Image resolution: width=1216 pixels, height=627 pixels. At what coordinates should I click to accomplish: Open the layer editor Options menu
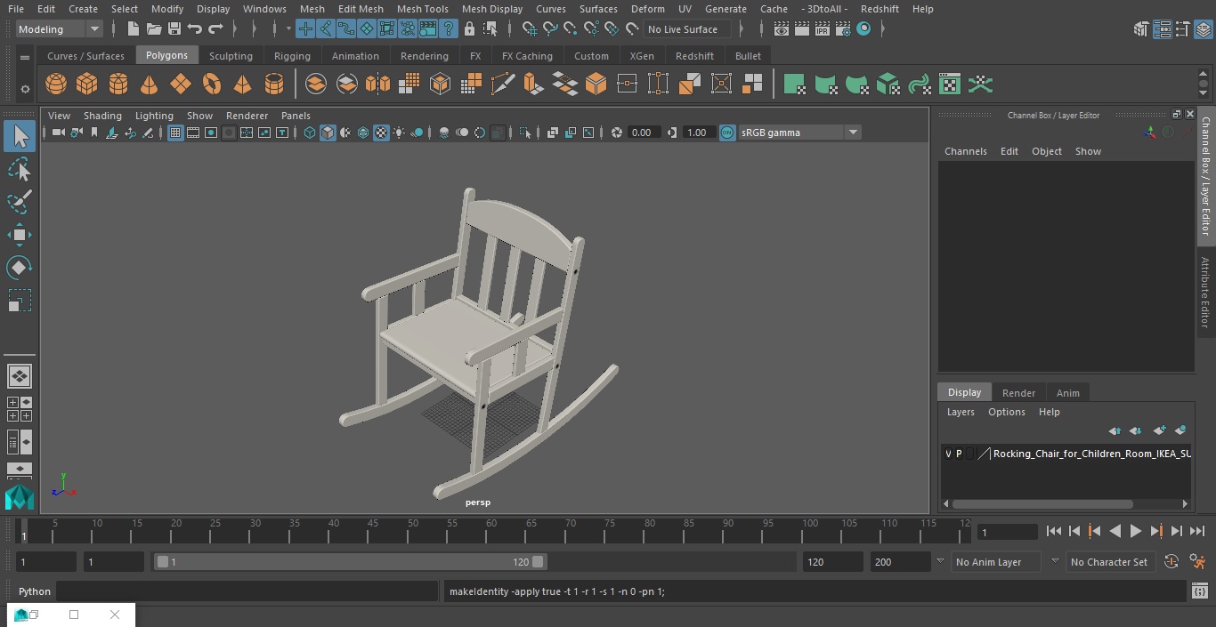1007,412
